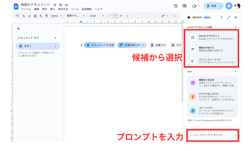Click the Google Docs home icon
This screenshot has width=252, height=151.
(x=16, y=7)
